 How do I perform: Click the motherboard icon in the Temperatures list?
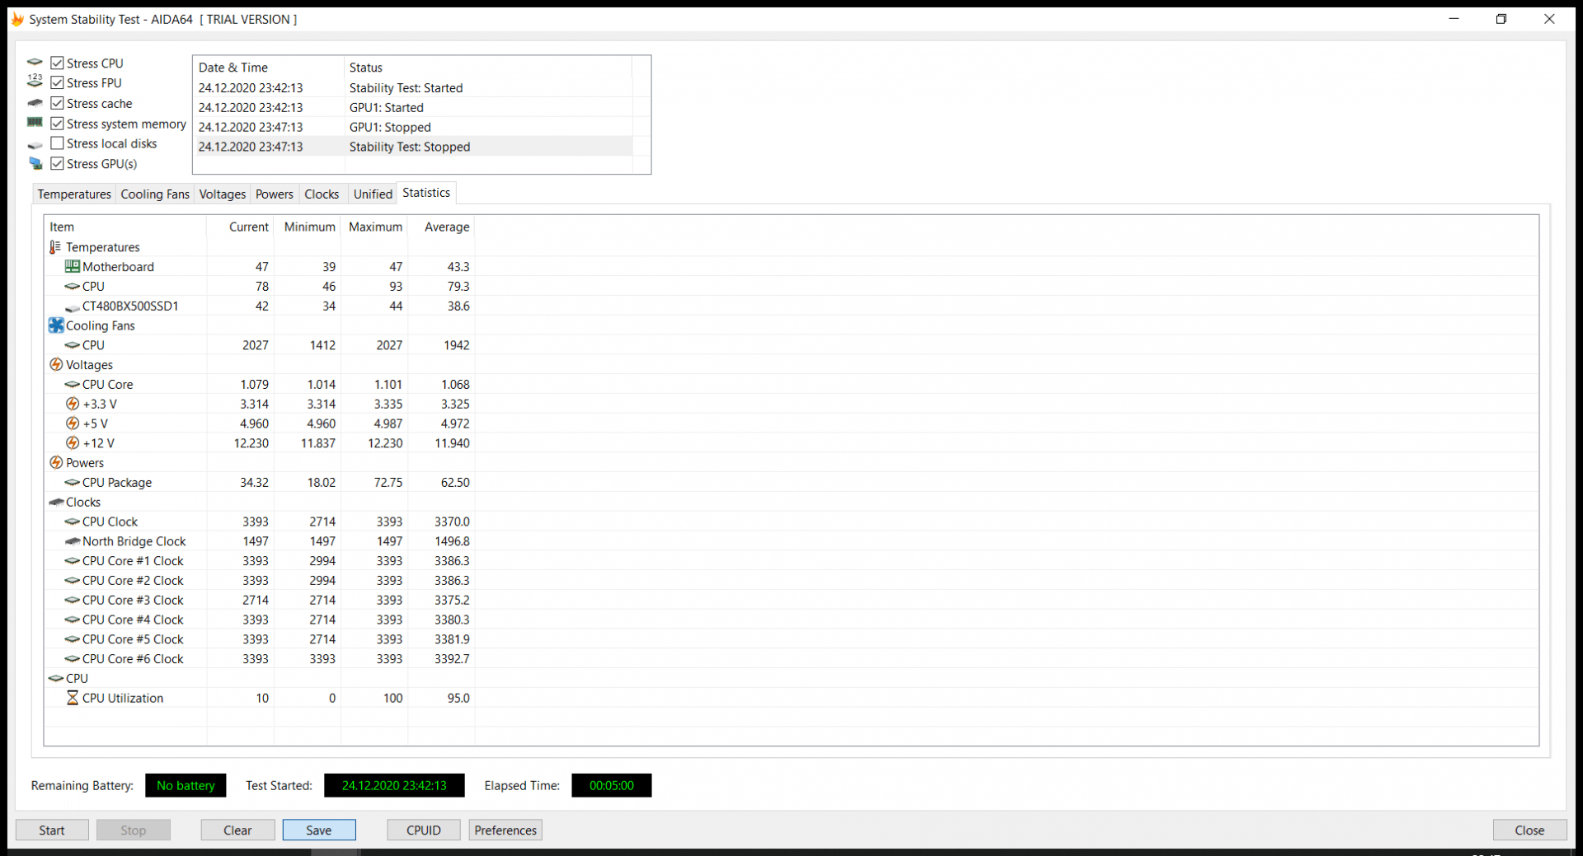[73, 265]
